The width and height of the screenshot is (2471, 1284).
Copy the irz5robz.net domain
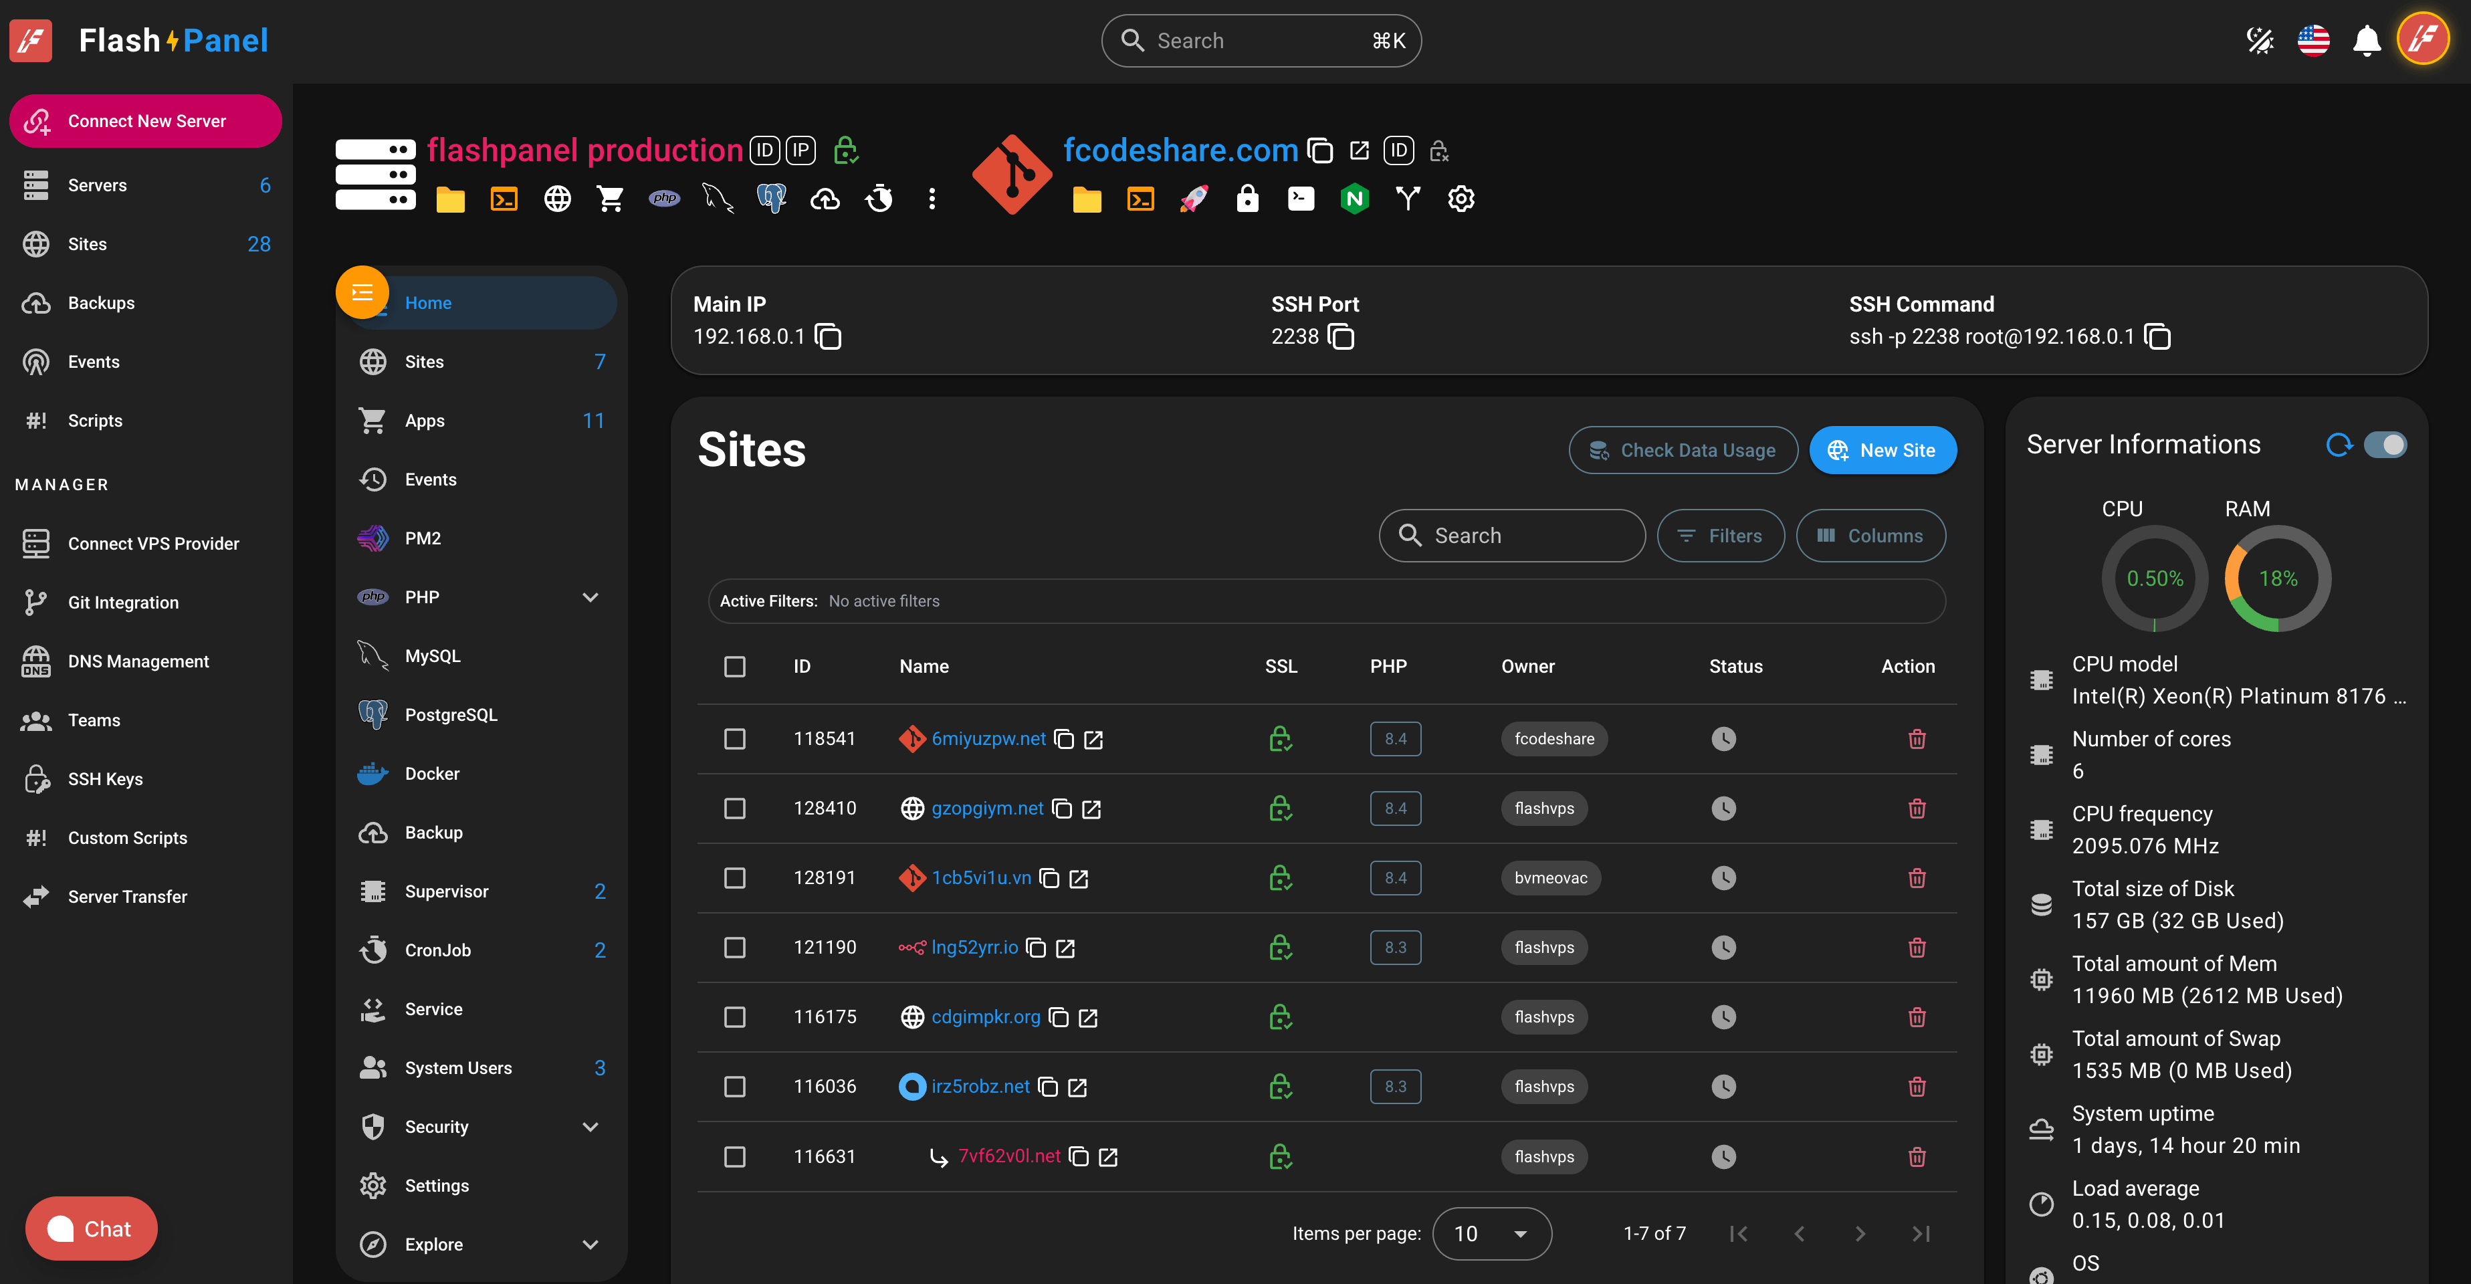[1049, 1087]
